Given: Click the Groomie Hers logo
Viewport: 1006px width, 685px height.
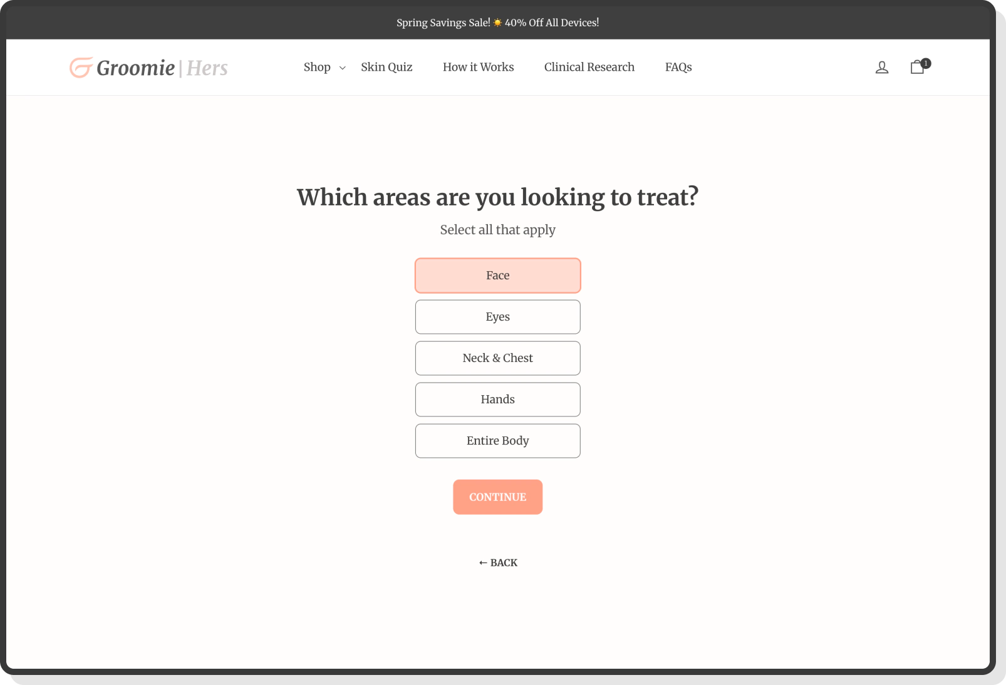Looking at the screenshot, I should tap(148, 68).
